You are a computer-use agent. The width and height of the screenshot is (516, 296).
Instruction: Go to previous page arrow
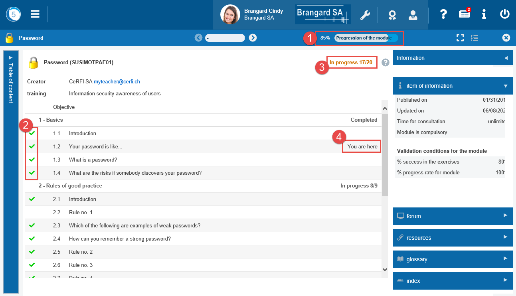[x=198, y=38]
